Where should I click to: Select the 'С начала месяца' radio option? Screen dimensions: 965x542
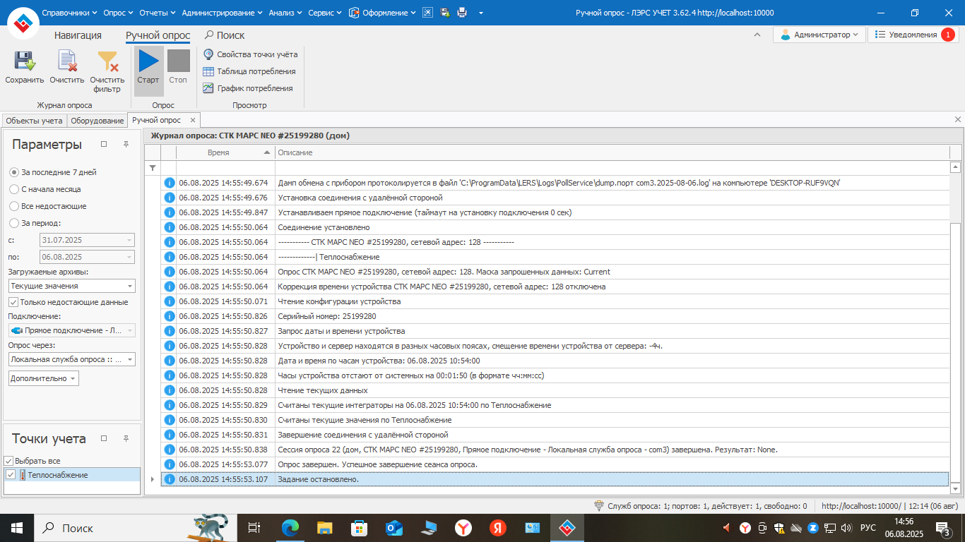14,189
